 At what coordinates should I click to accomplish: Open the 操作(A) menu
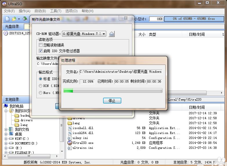tap(24, 11)
